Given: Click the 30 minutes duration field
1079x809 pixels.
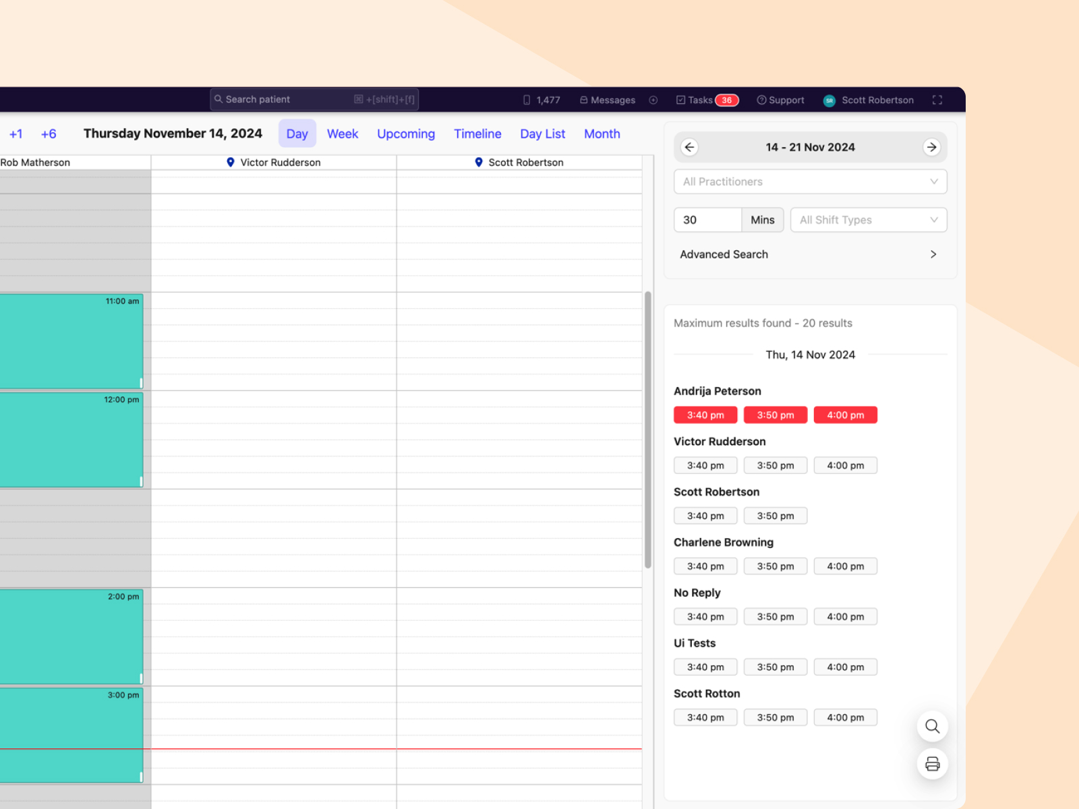Looking at the screenshot, I should (x=707, y=220).
